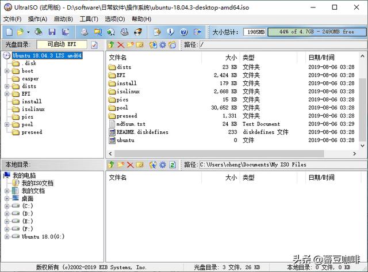Screen dimensions: 368x272
Task: Go up one level in the local pane
Action: (111, 165)
